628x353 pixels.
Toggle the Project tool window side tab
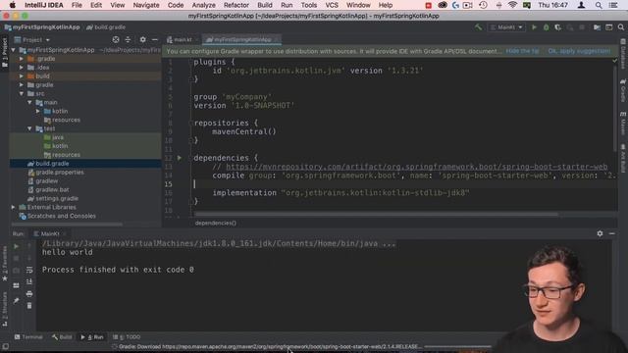[x=5, y=53]
